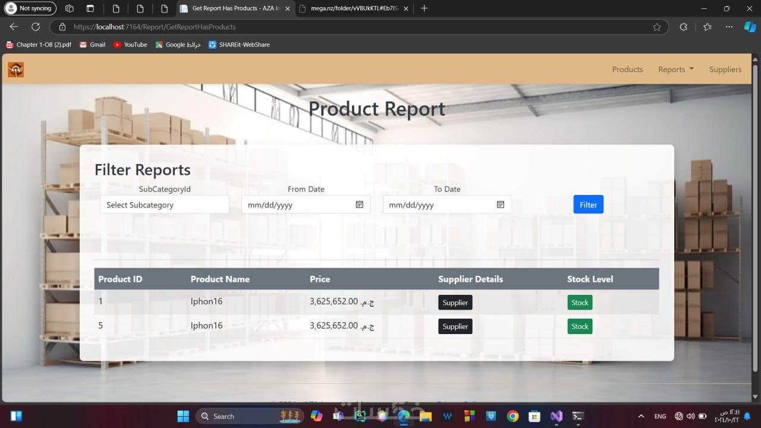This screenshot has width=761, height=428.
Task: Click the 'Product Report' page heading
Action: (x=377, y=109)
